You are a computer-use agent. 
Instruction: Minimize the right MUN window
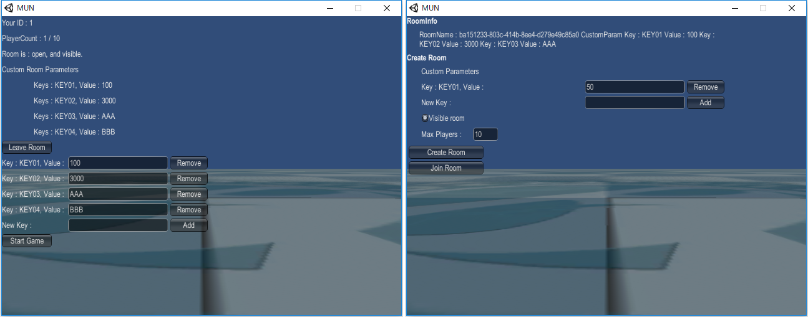tap(735, 8)
